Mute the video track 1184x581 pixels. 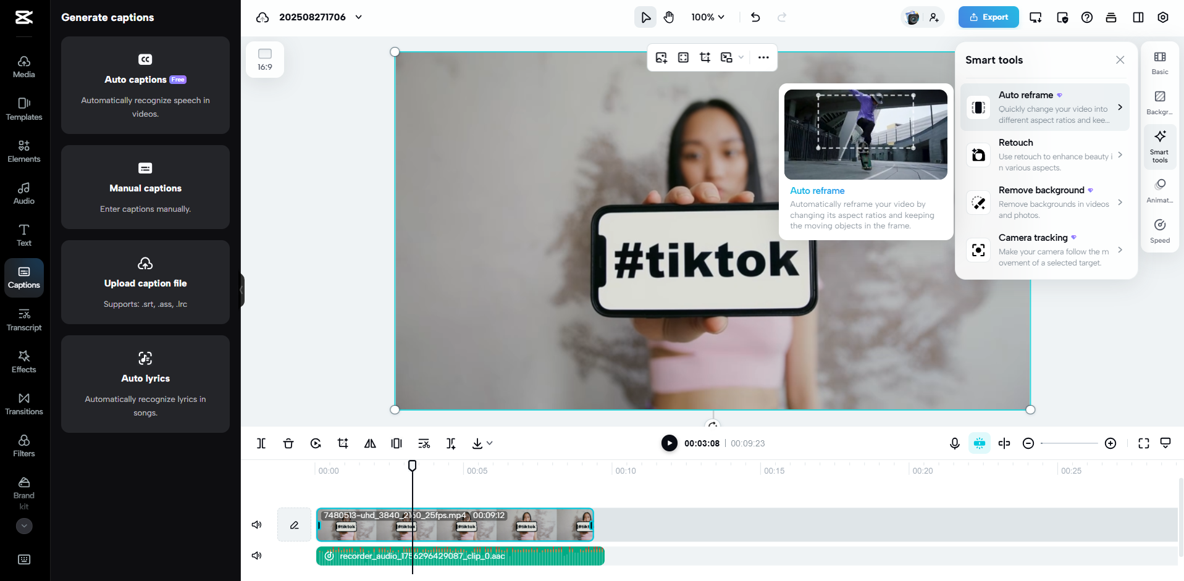point(256,524)
